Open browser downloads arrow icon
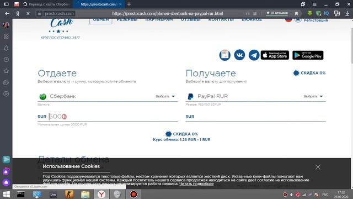Viewport: 353px width, 199px height. (x=347, y=13)
